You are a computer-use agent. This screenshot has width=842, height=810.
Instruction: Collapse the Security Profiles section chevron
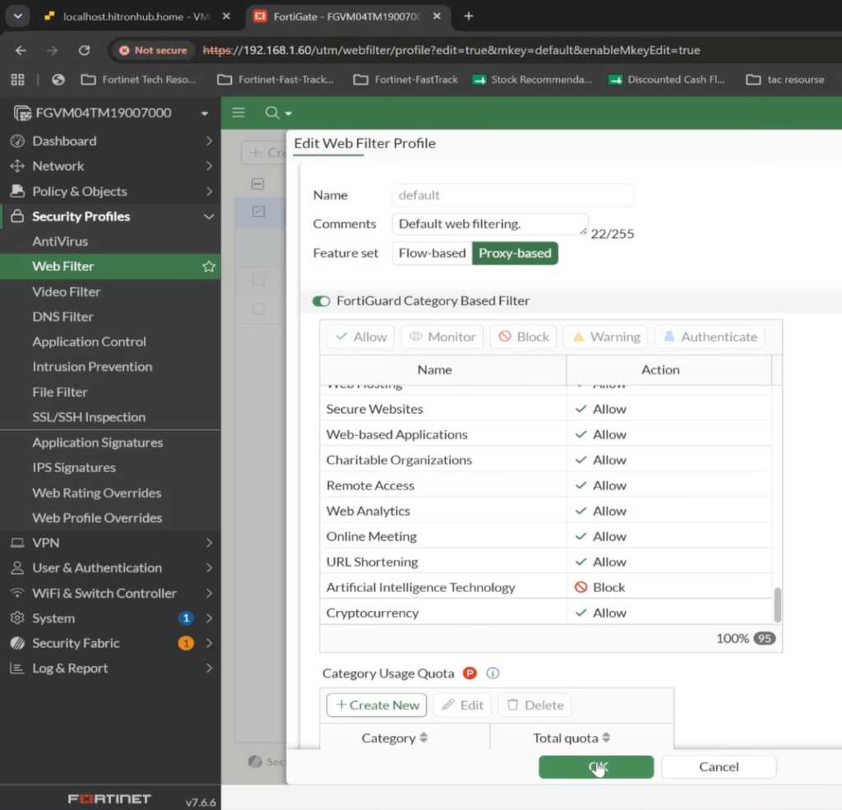(209, 216)
